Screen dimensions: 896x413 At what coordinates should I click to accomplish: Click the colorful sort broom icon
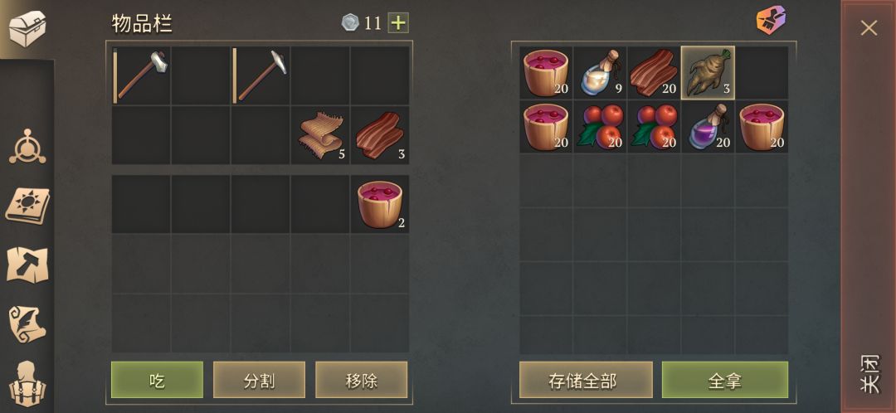[771, 20]
